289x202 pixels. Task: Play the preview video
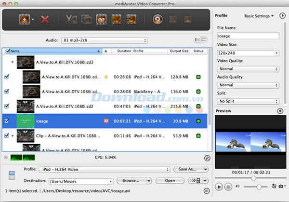tap(219, 187)
